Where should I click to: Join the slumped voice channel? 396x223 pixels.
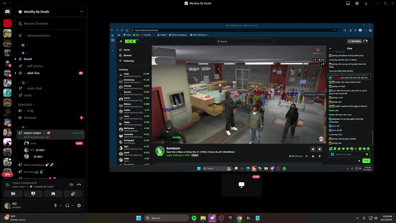pos(51,118)
